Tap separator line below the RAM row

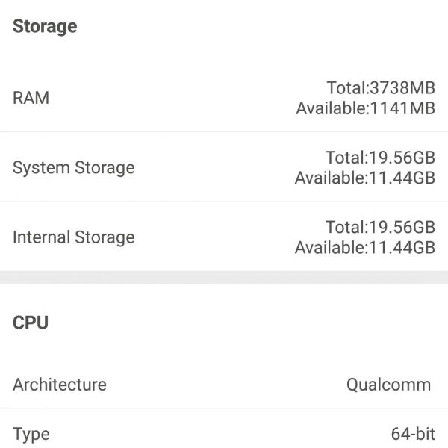click(x=224, y=132)
